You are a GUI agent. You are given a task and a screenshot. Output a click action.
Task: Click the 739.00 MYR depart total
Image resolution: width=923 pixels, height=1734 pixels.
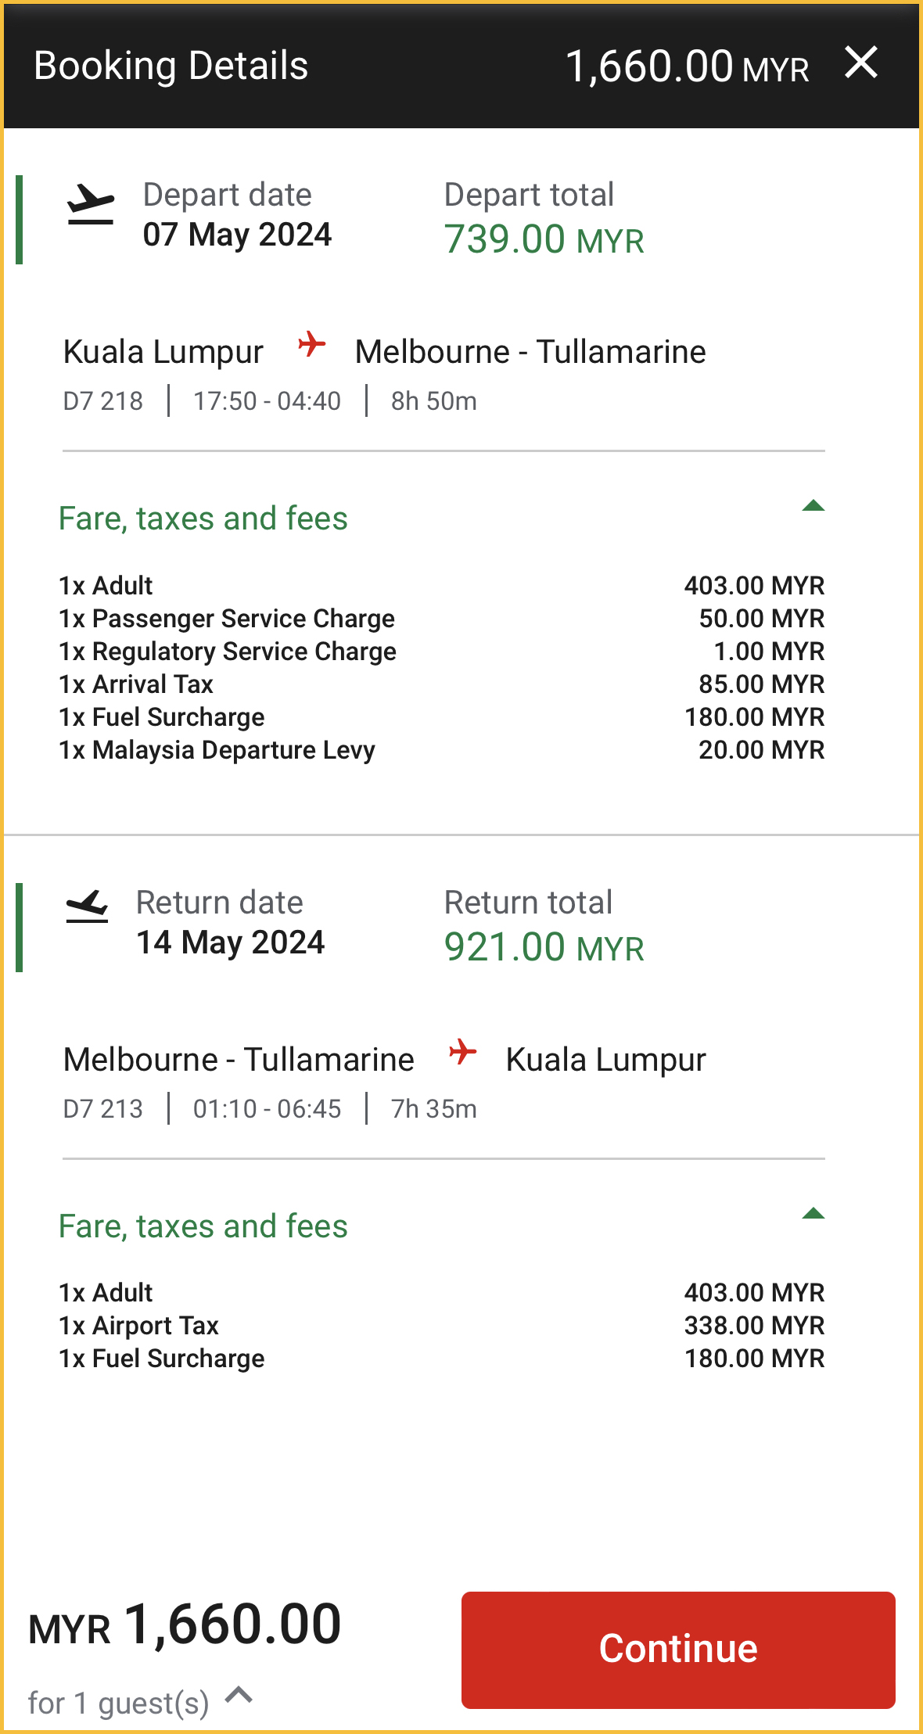[544, 239]
